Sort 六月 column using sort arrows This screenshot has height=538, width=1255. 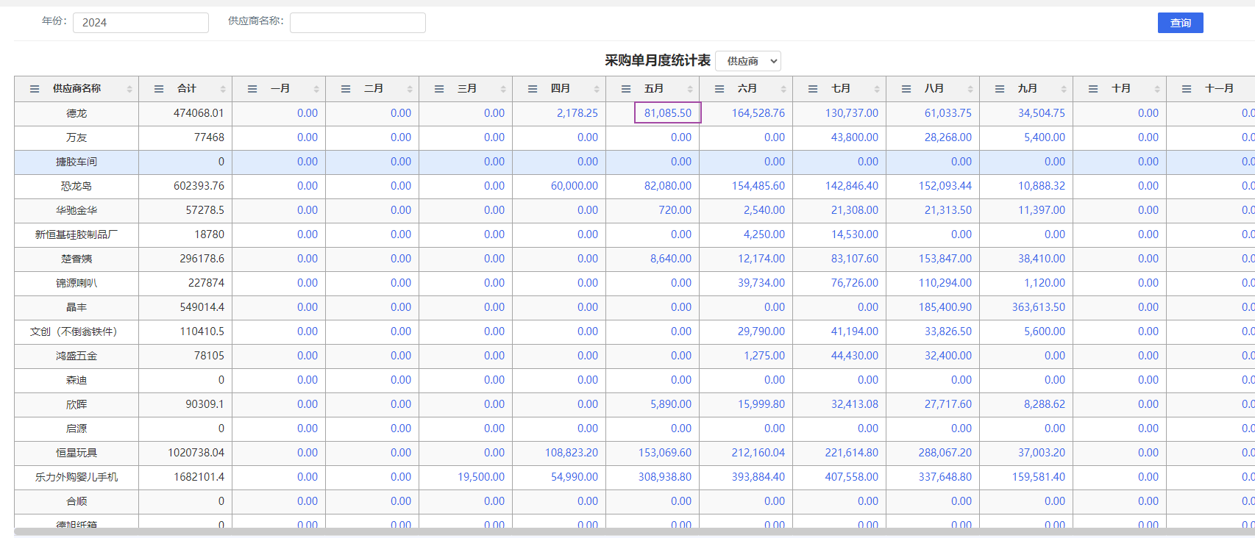coord(783,89)
